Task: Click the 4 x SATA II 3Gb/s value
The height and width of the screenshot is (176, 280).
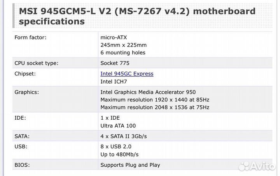Action: point(123,136)
